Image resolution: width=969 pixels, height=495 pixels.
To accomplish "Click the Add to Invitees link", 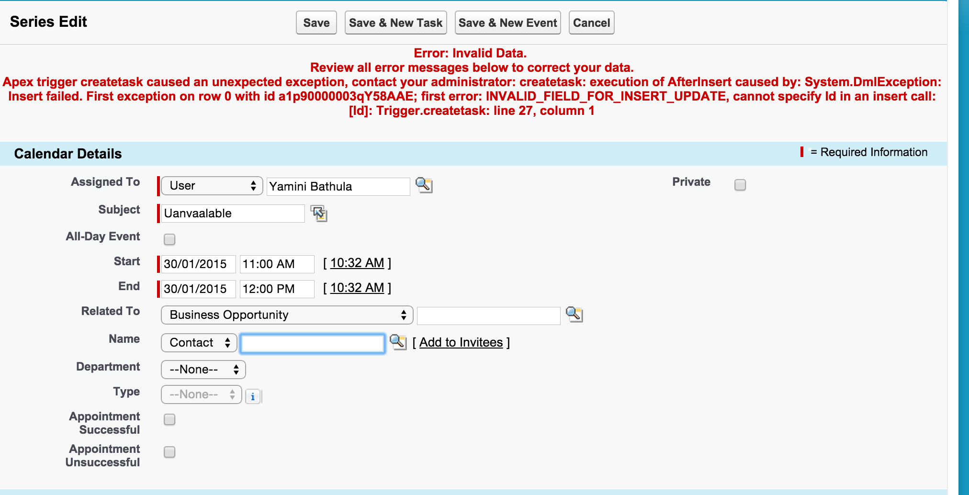I will tap(461, 342).
